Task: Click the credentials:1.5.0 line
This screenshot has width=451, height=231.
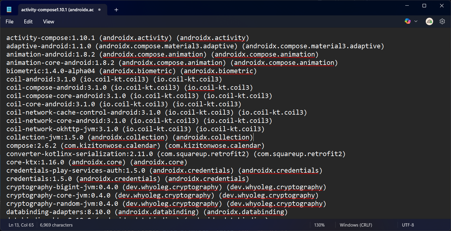Action: pos(128,179)
